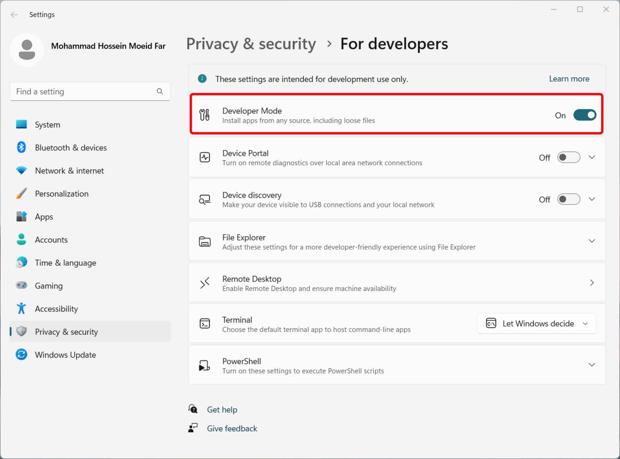The image size is (620, 459).
Task: Click the Accessibility figure icon
Action: [x=21, y=308]
